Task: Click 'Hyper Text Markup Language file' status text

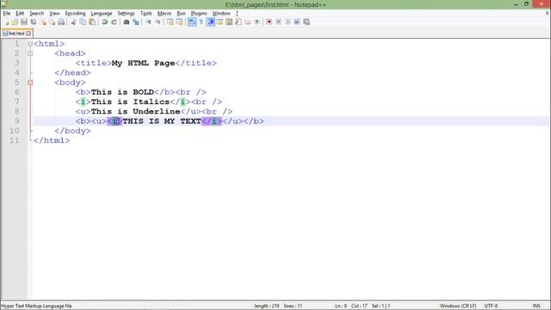Action: [36, 306]
